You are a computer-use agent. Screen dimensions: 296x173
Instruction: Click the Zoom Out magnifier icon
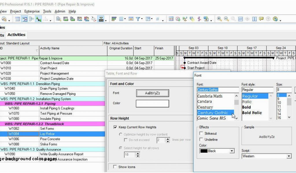[226, 19]
